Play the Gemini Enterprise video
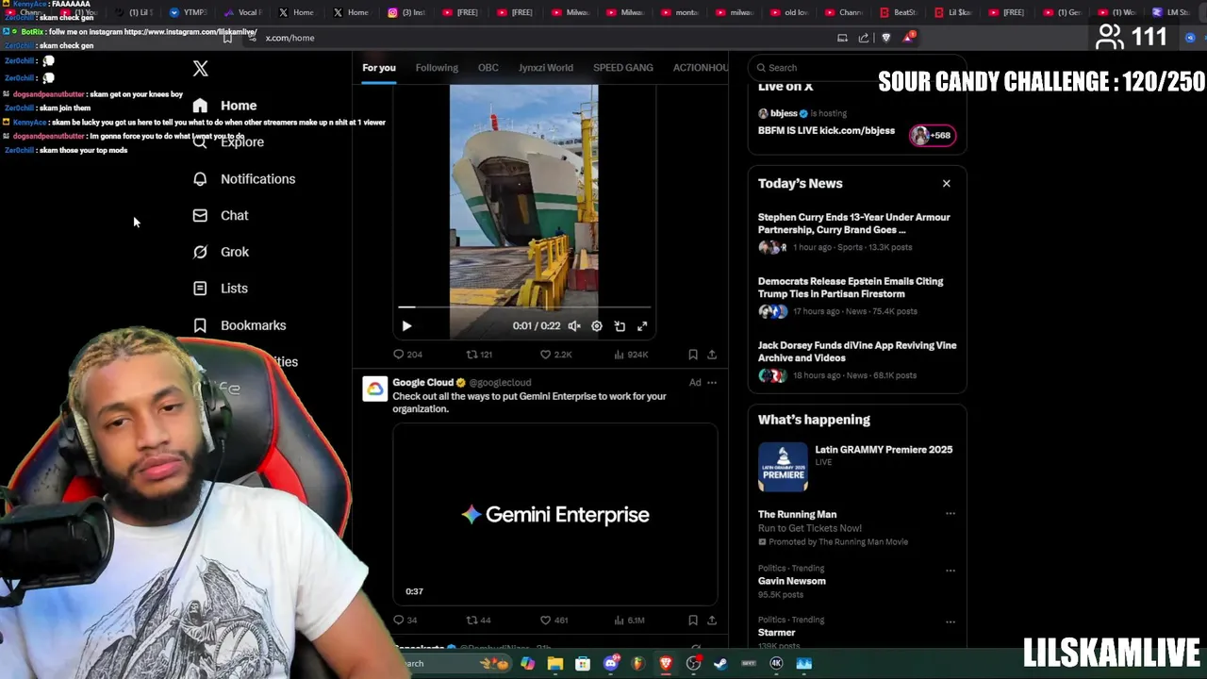The width and height of the screenshot is (1207, 679). (x=555, y=514)
